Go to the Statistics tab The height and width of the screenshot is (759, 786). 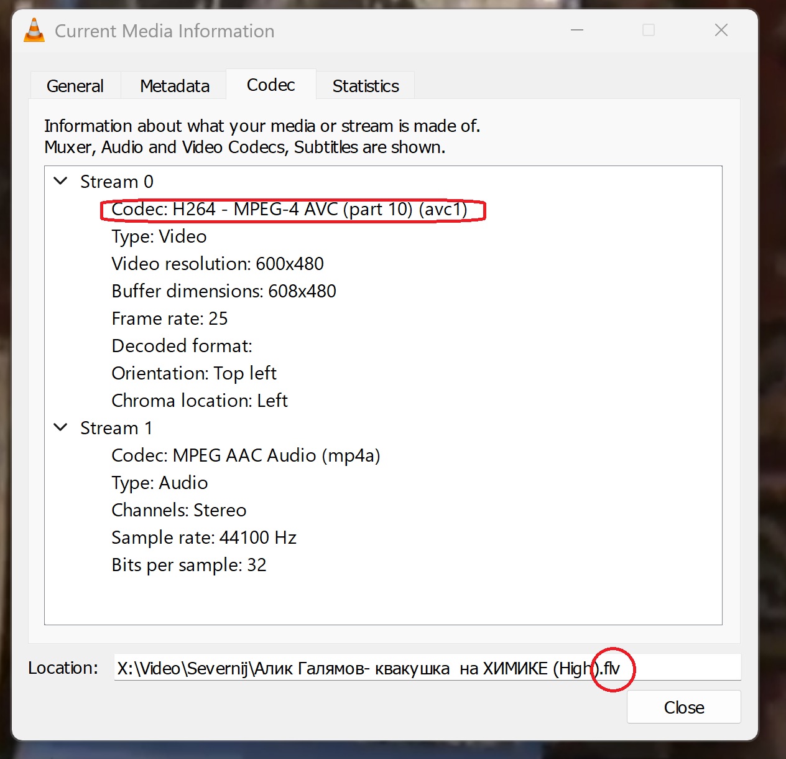tap(366, 86)
